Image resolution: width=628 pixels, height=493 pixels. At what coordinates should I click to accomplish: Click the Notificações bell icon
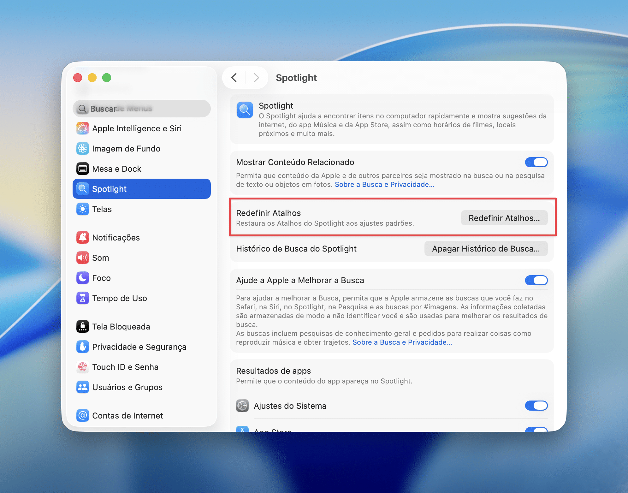click(x=82, y=238)
